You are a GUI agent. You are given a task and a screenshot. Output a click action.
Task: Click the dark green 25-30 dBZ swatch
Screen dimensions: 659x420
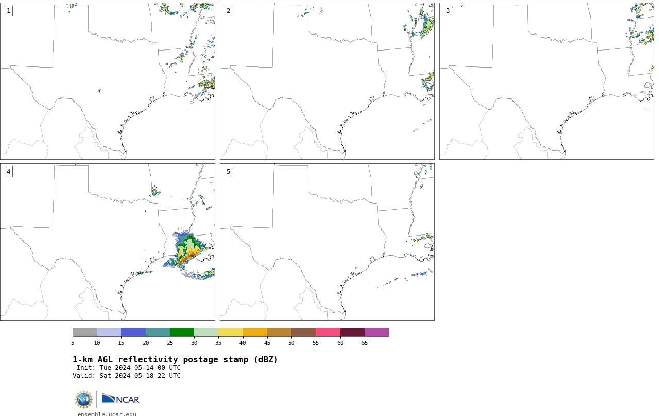[x=182, y=332]
